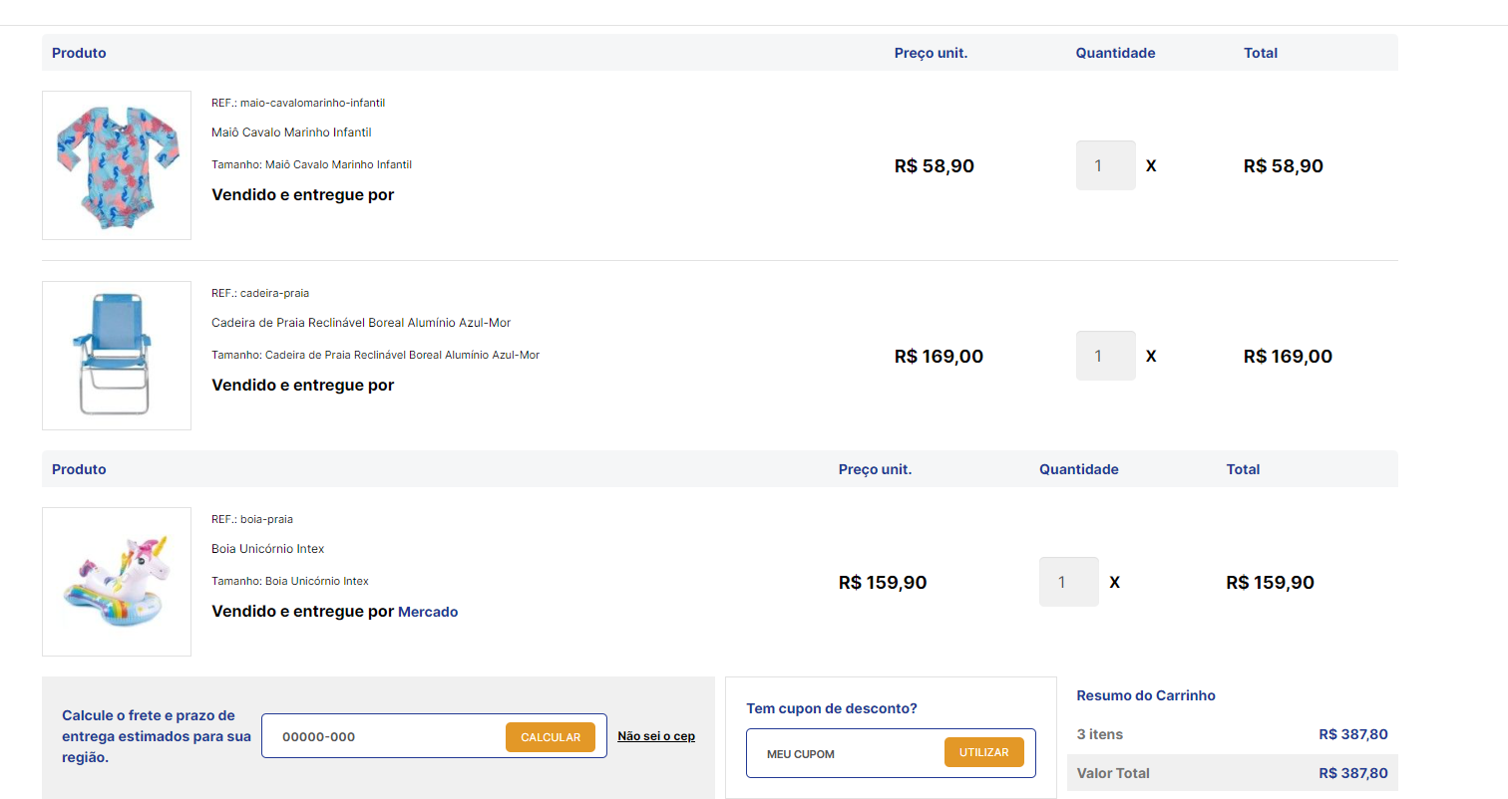Screen dimensions: 1508x799
Task: Follow the 'Não sei o cep' link
Action: pos(656,736)
